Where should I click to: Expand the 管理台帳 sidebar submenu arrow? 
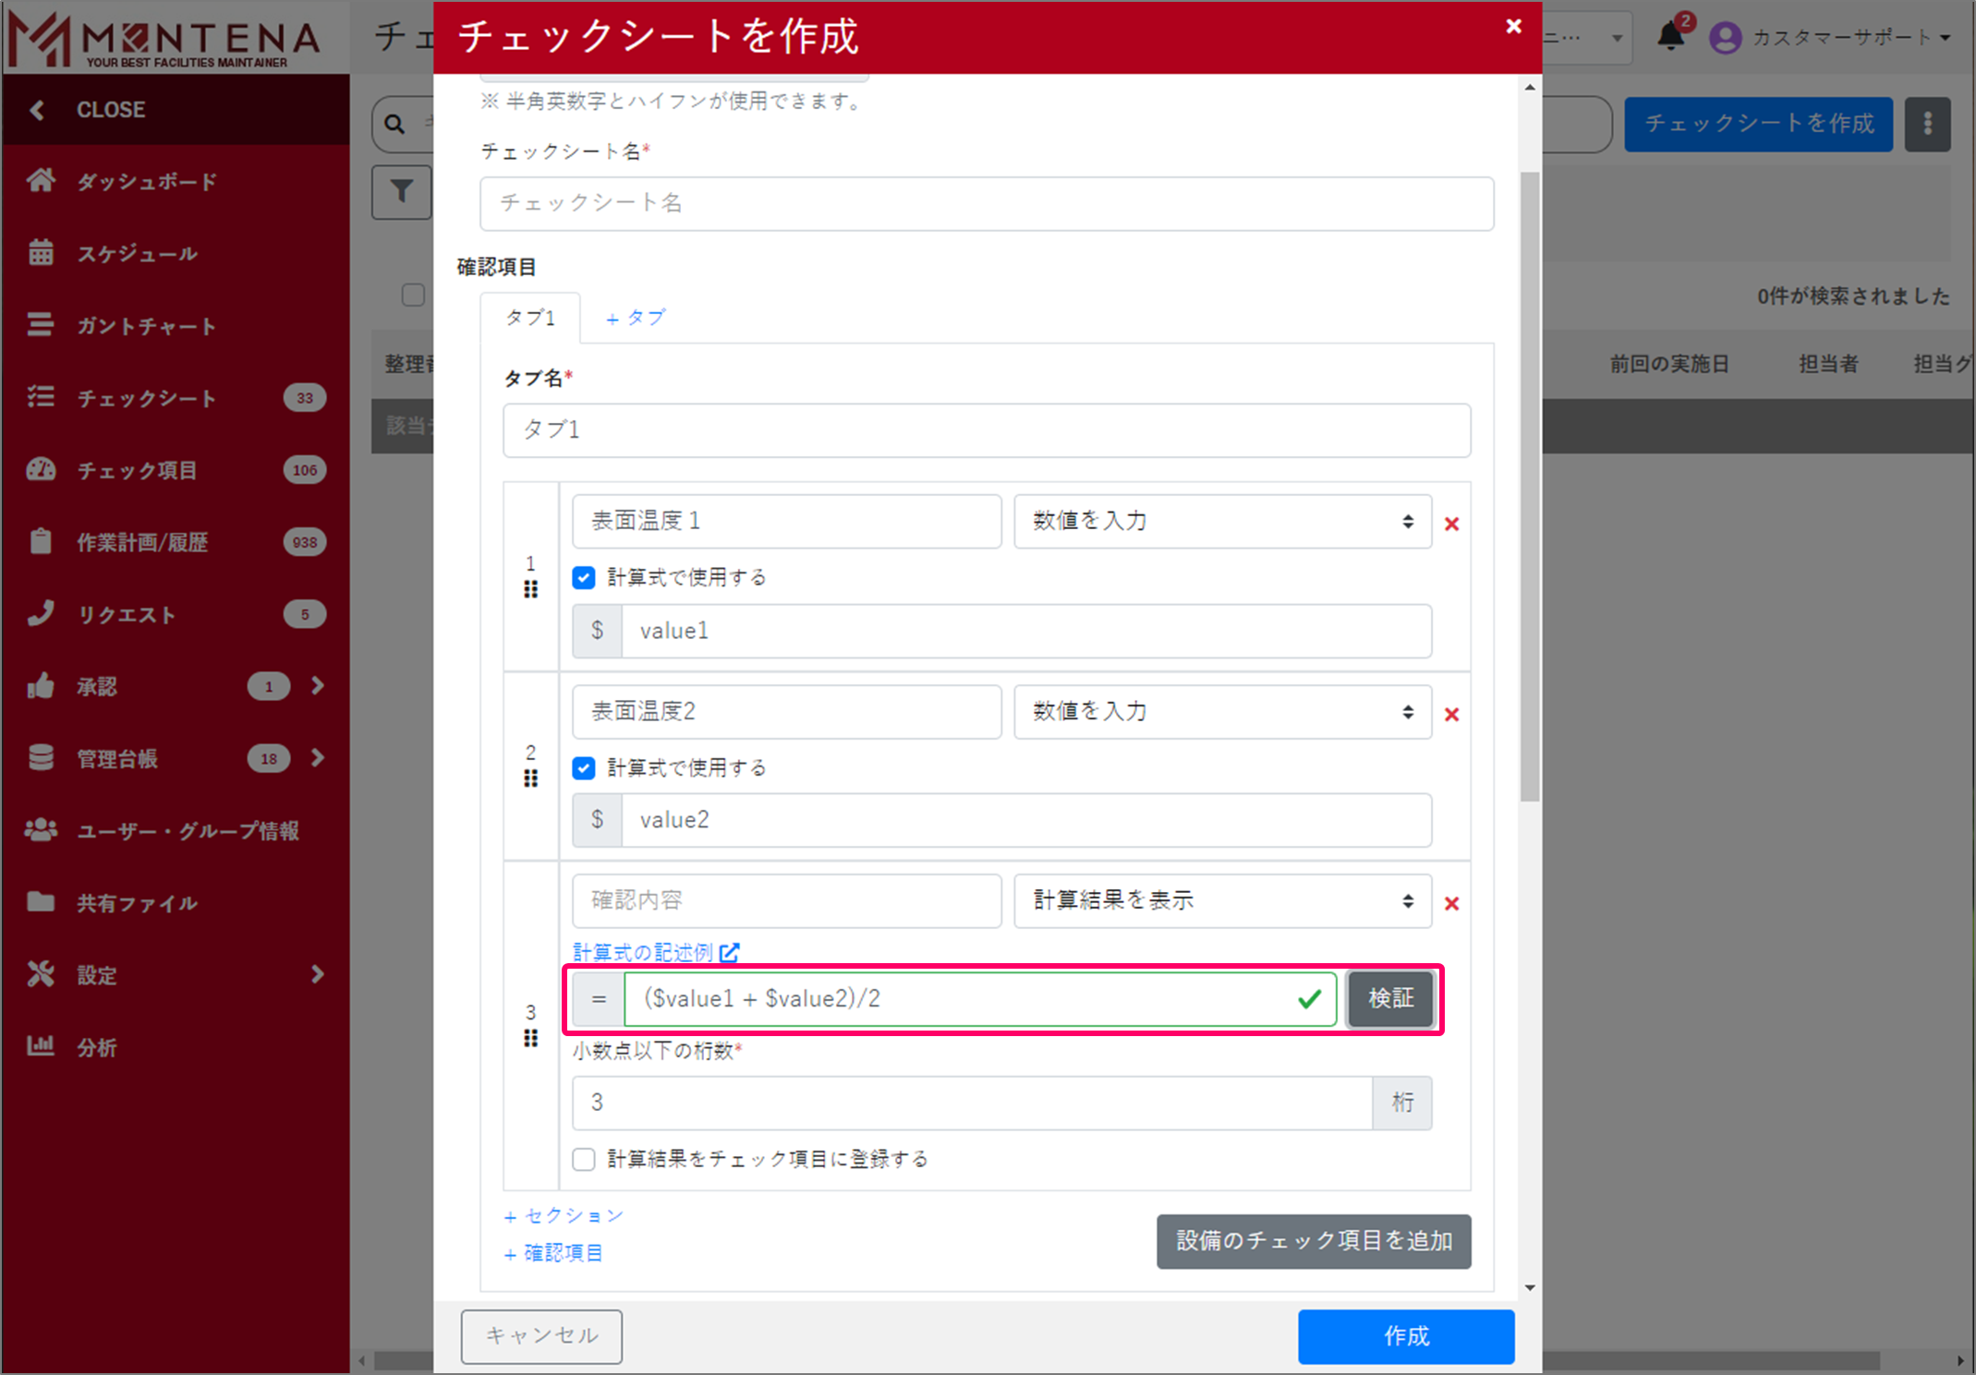coord(318,758)
